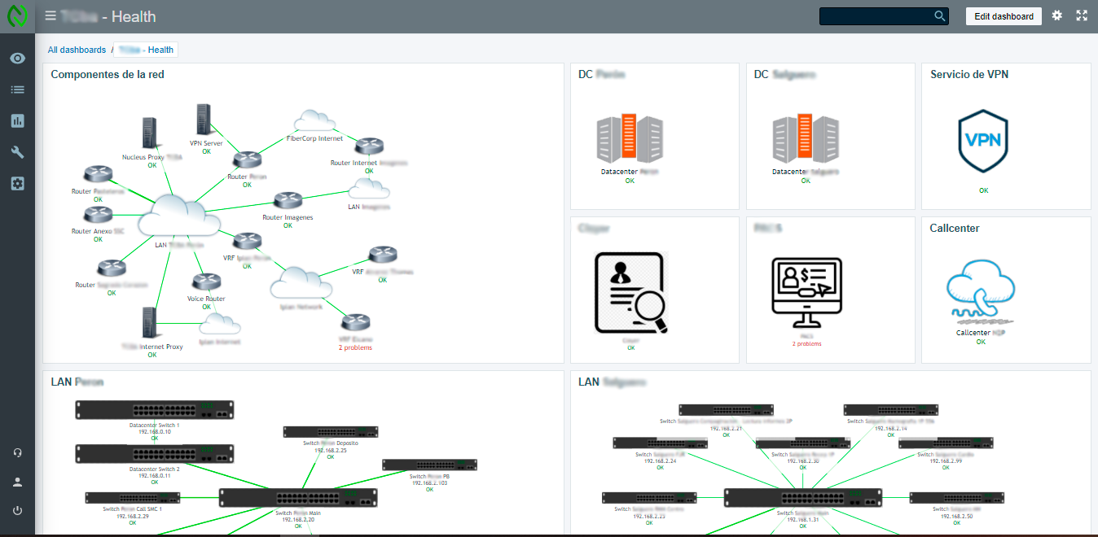
Task: Open the list view sidebar icon
Action: [x=17, y=89]
